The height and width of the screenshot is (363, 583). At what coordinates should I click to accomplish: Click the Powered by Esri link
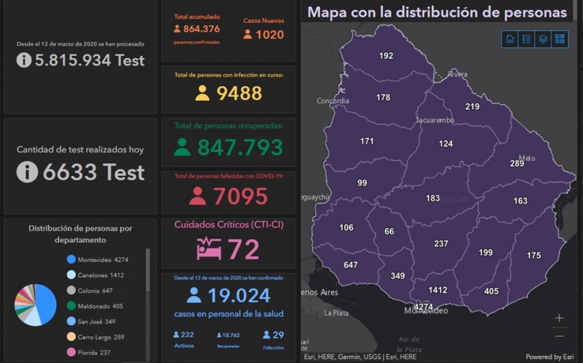[549, 357]
